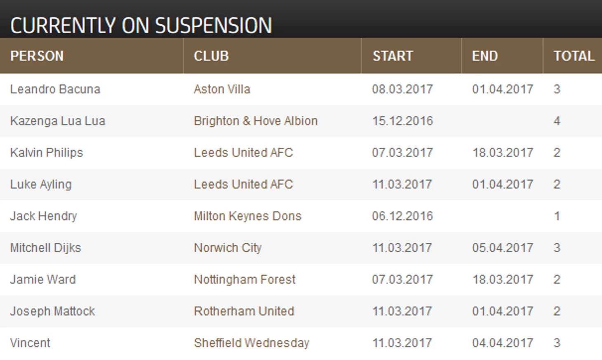Select the Aston Villa club cell
The height and width of the screenshot is (360, 602).
(222, 89)
